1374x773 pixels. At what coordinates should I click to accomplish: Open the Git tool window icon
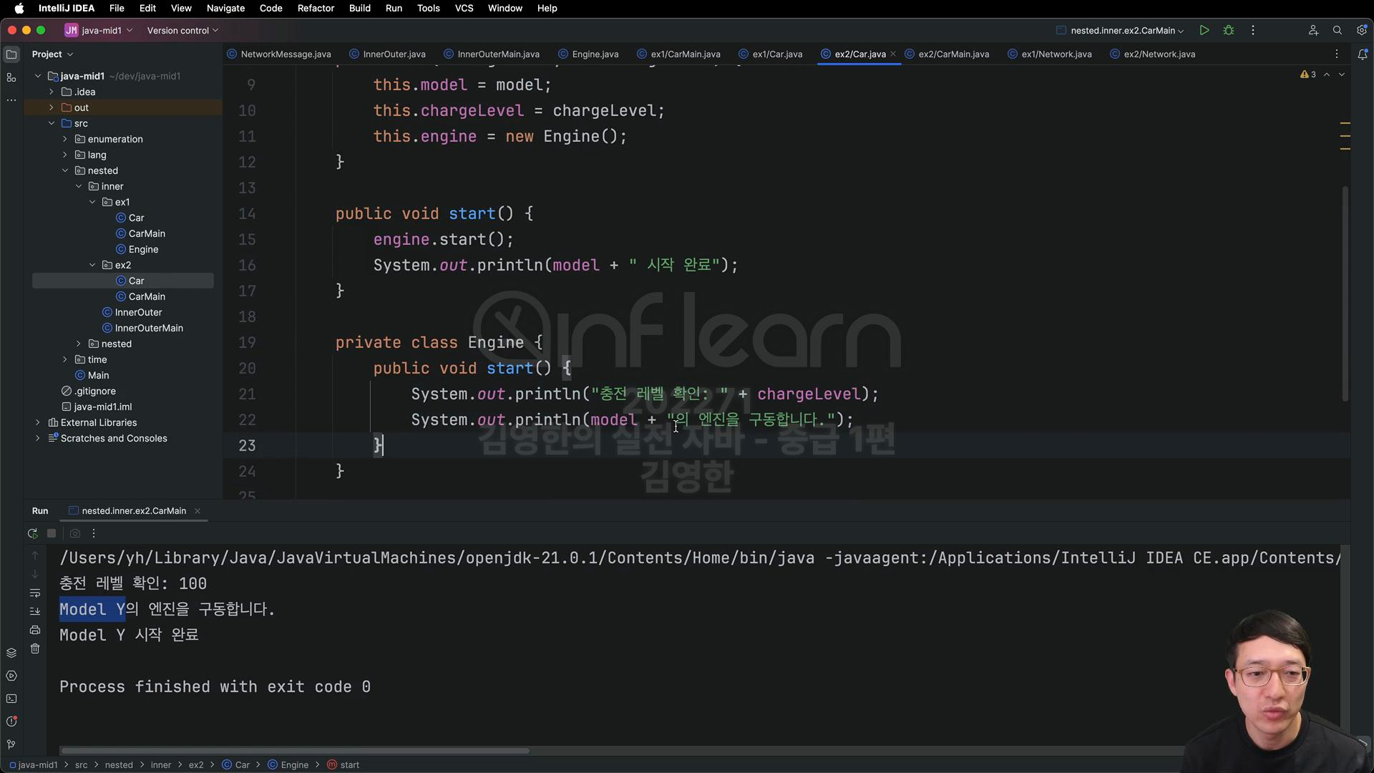11,744
